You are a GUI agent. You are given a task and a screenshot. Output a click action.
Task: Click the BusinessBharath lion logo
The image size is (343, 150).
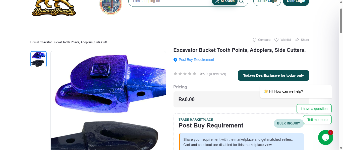click(x=54, y=8)
